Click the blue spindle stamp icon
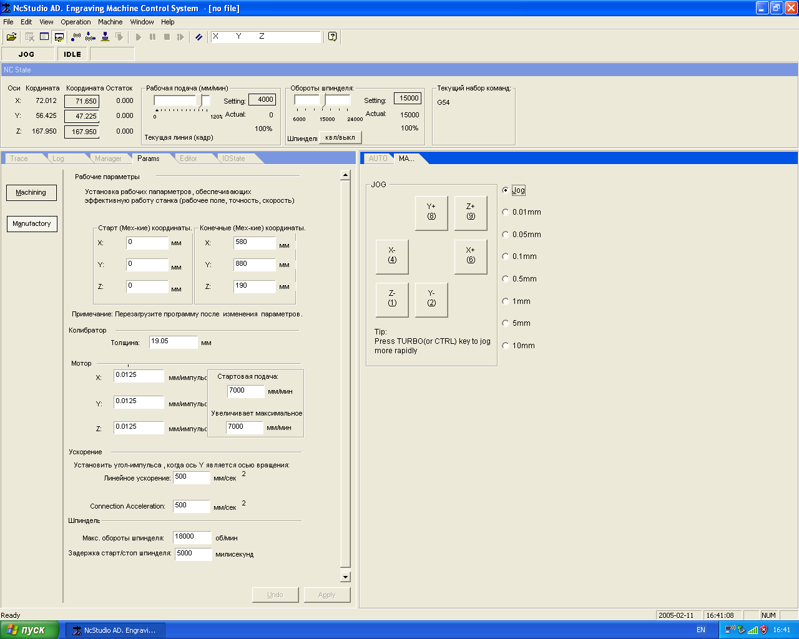The height and width of the screenshot is (639, 799). click(105, 37)
